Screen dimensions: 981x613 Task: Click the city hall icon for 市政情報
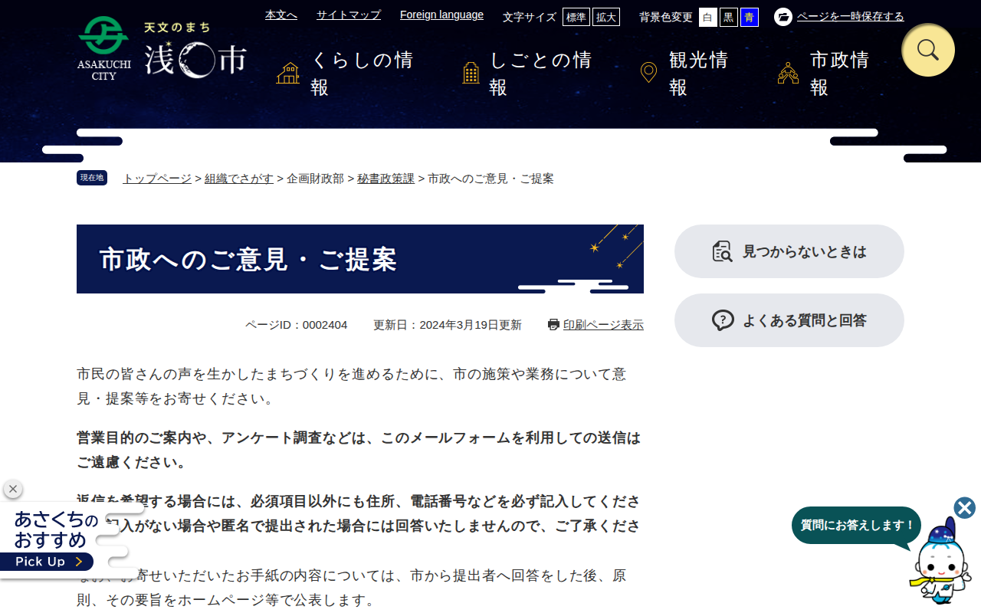pyautogui.click(x=788, y=74)
